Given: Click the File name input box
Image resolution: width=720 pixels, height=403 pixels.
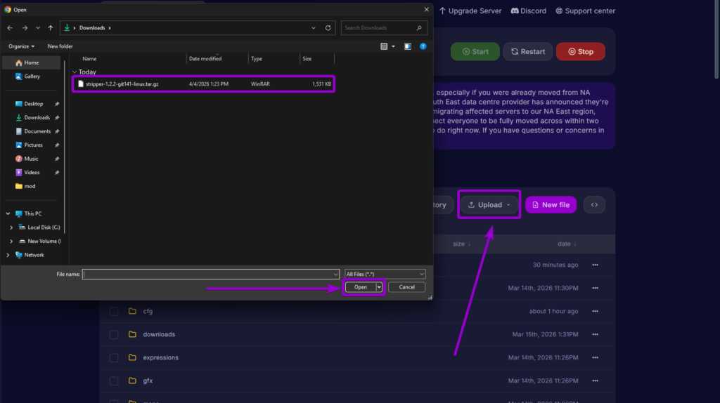Looking at the screenshot, I should click(x=211, y=275).
